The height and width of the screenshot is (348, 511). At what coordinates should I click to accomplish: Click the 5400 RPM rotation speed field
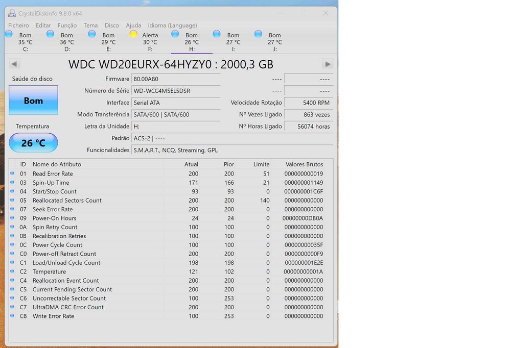[309, 103]
